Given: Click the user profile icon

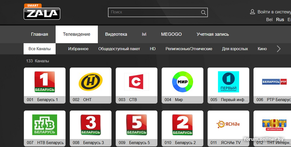Looking at the screenshot, I should point(252,12).
